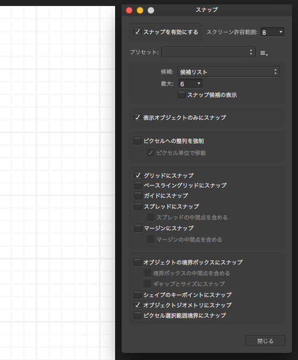Open the 候補リスト dropdown

pyautogui.click(x=229, y=72)
